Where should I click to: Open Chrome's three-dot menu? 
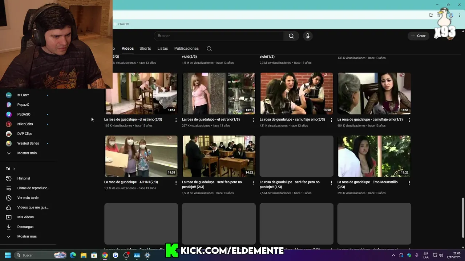460,15
